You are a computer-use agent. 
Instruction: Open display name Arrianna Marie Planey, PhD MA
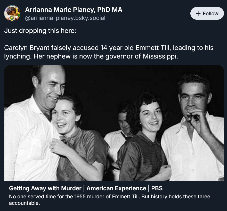[x=74, y=10]
